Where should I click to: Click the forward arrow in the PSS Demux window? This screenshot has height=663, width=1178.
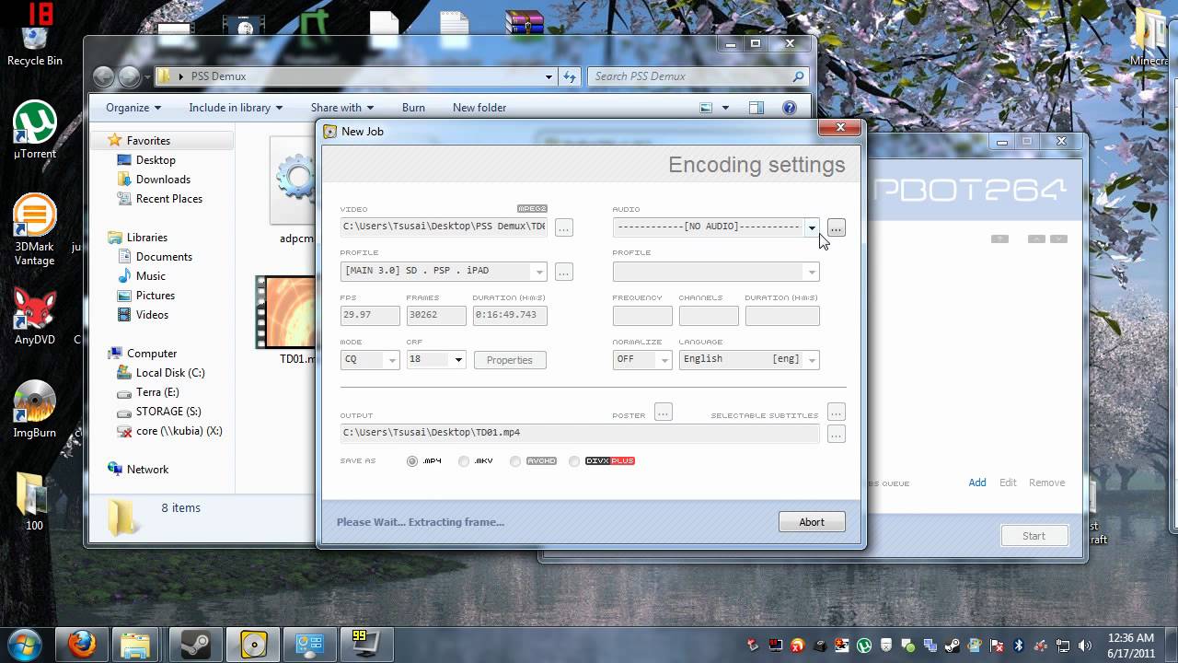[129, 76]
